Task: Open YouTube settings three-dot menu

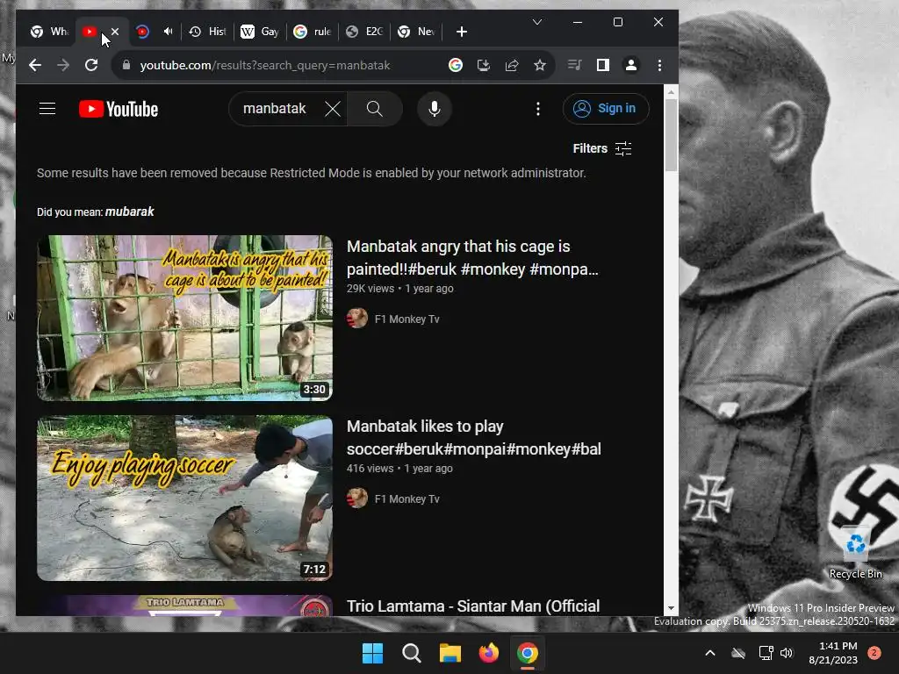Action: tap(538, 109)
